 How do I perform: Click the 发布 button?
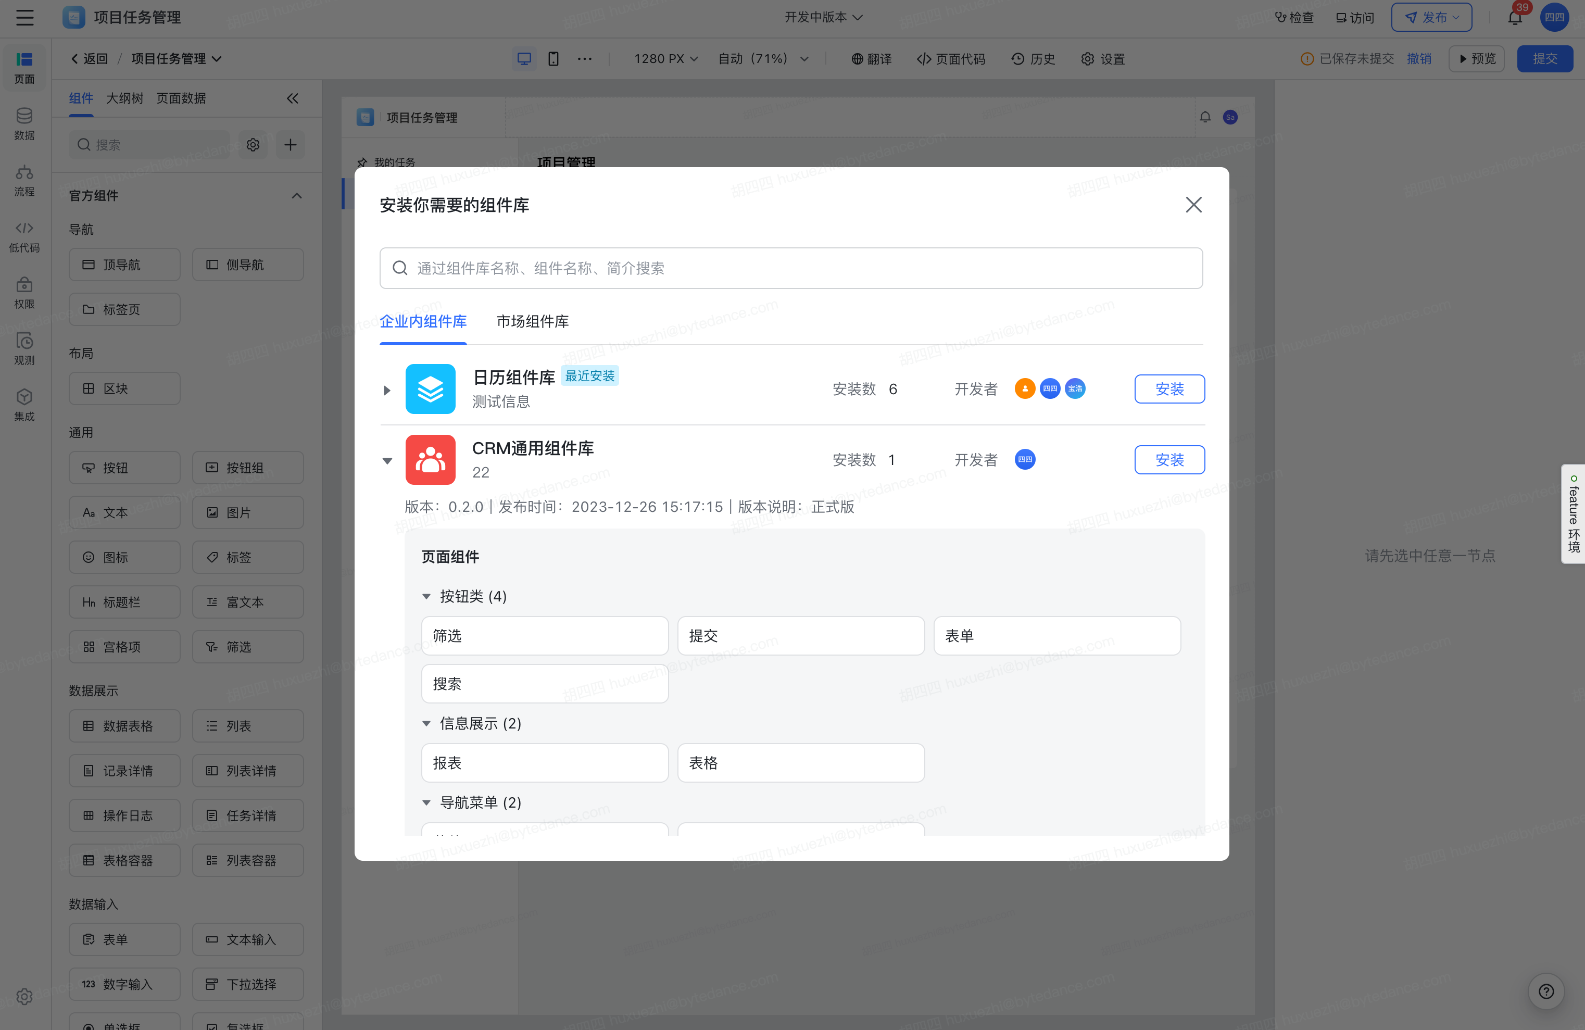tap(1431, 18)
